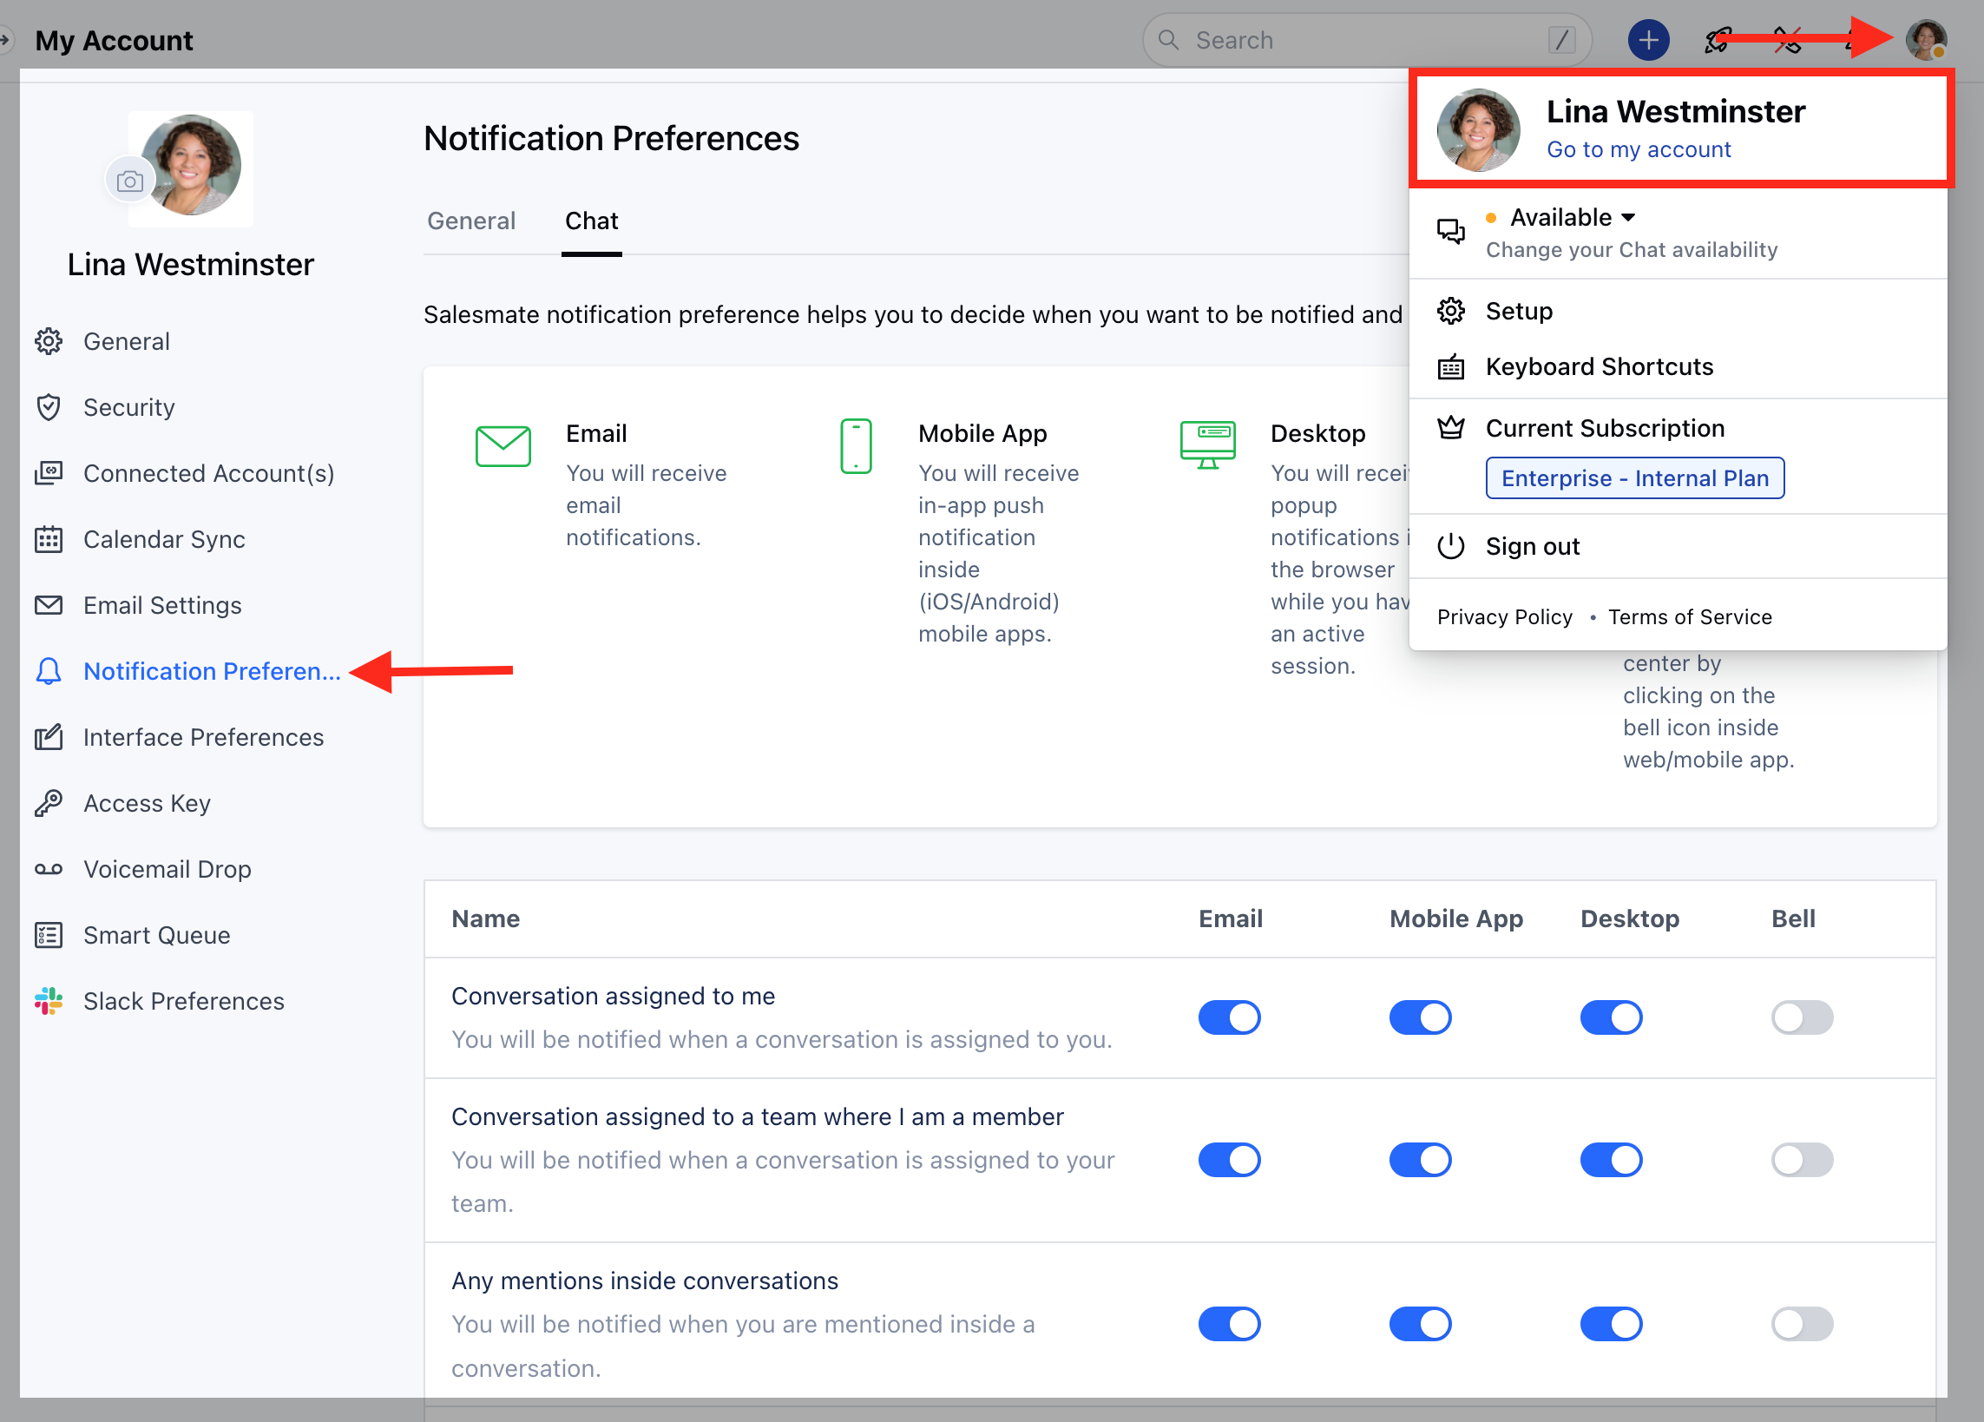Open the Available chat status dropdown
The width and height of the screenshot is (1984, 1422).
coord(1562,217)
